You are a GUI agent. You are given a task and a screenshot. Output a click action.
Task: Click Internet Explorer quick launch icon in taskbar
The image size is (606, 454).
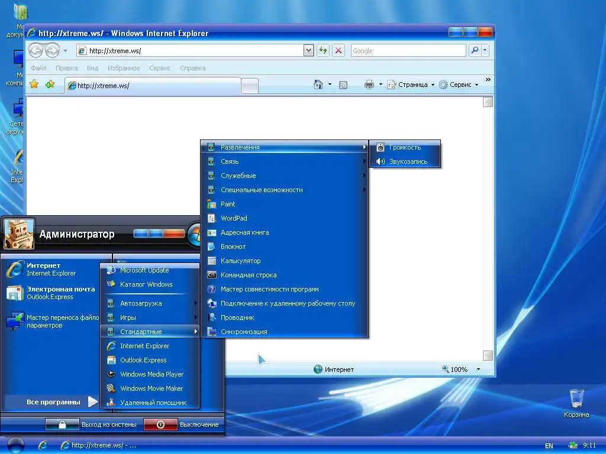click(x=43, y=445)
